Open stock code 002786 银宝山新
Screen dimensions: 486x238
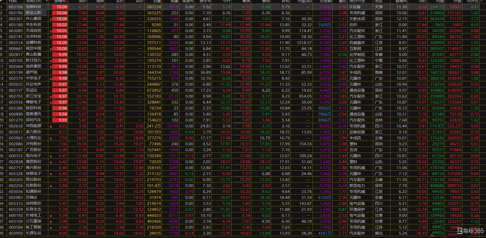[x=16, y=13]
